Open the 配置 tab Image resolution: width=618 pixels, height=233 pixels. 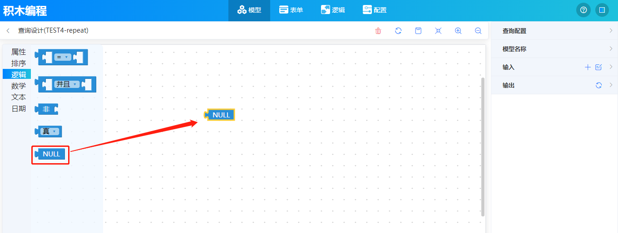click(x=375, y=10)
